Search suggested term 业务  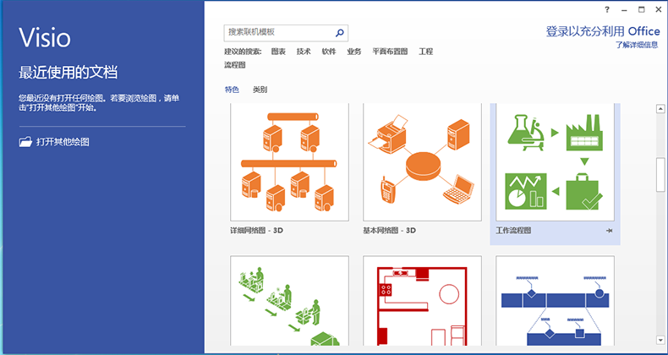point(354,52)
